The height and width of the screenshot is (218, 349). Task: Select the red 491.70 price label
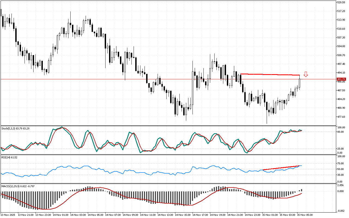[x=341, y=79]
